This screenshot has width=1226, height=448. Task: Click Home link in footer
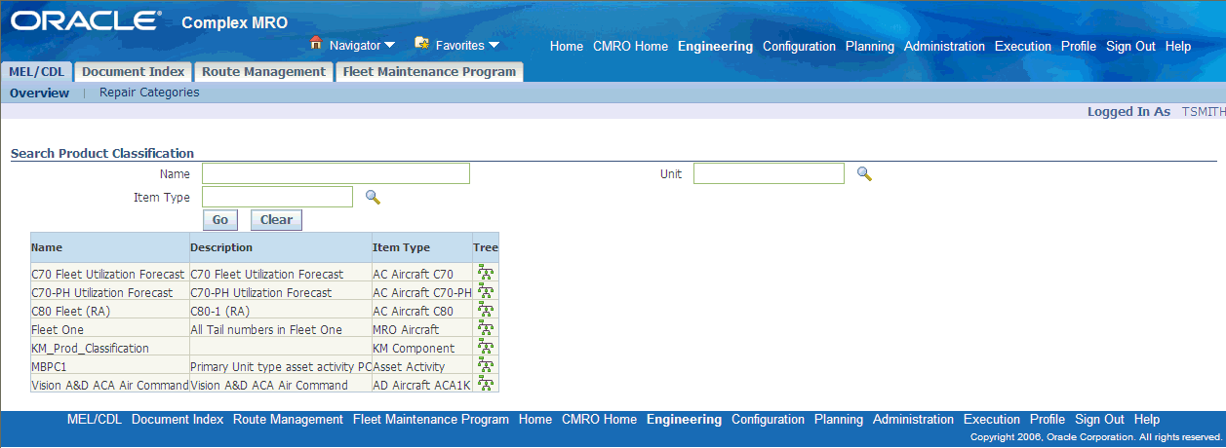pos(535,420)
